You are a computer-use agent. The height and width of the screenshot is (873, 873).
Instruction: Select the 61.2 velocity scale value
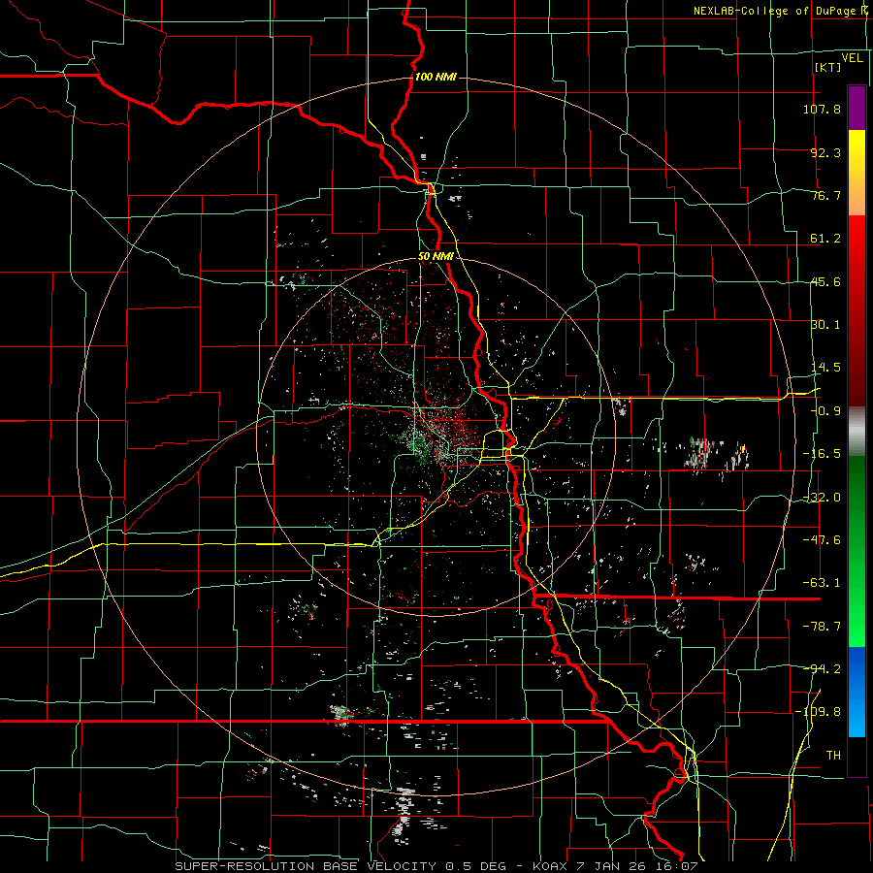point(825,239)
